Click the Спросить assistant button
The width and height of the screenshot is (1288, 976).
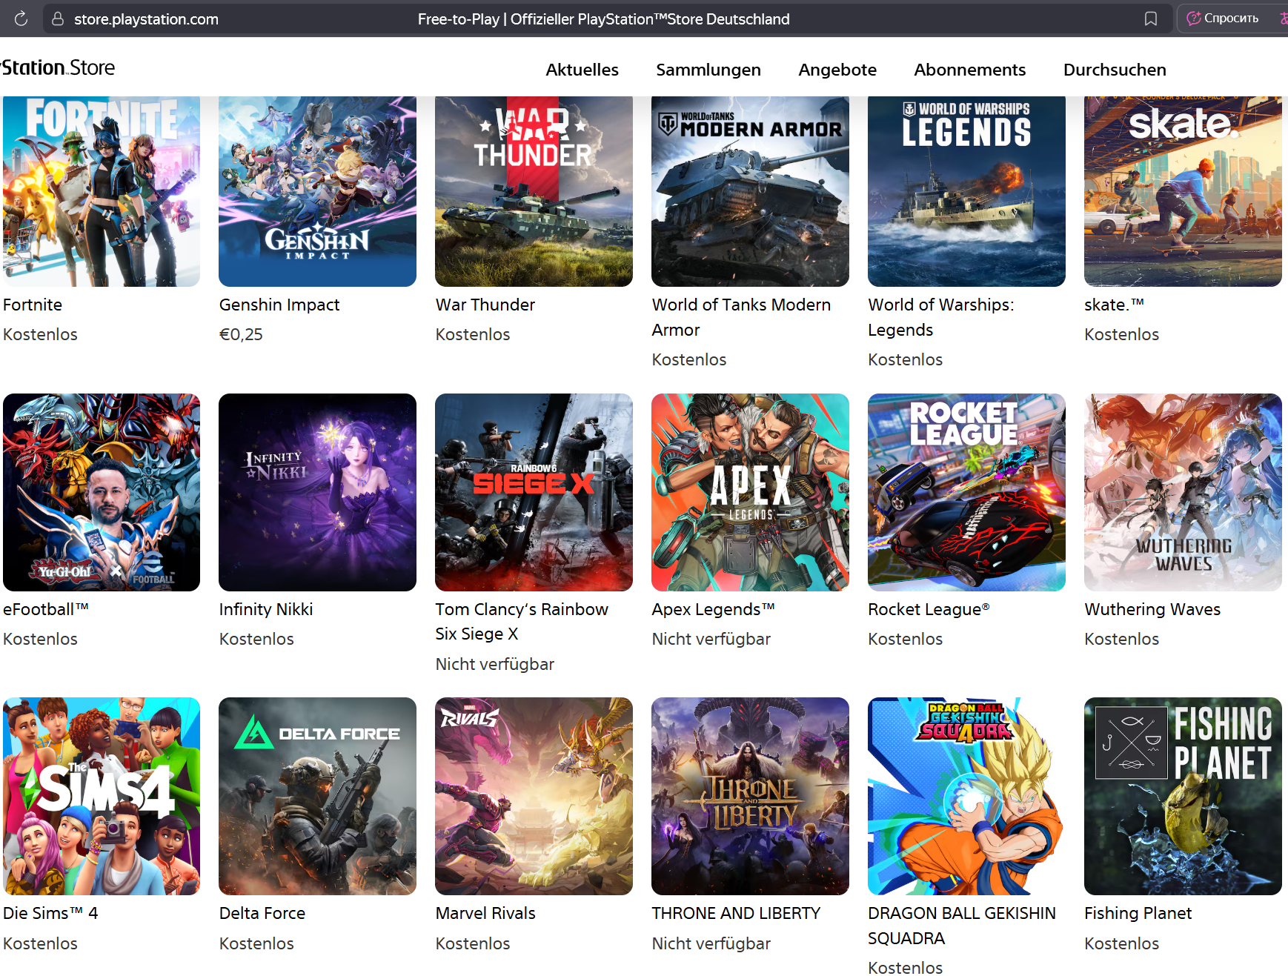coord(1224,19)
